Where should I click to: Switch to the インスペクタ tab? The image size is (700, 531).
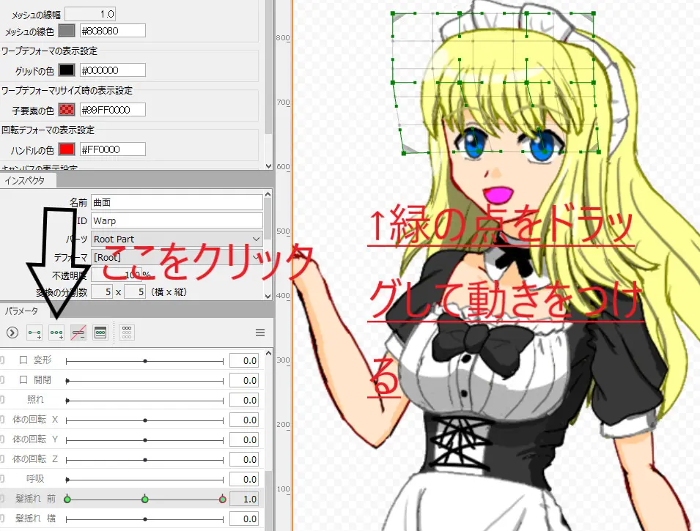pos(28,179)
